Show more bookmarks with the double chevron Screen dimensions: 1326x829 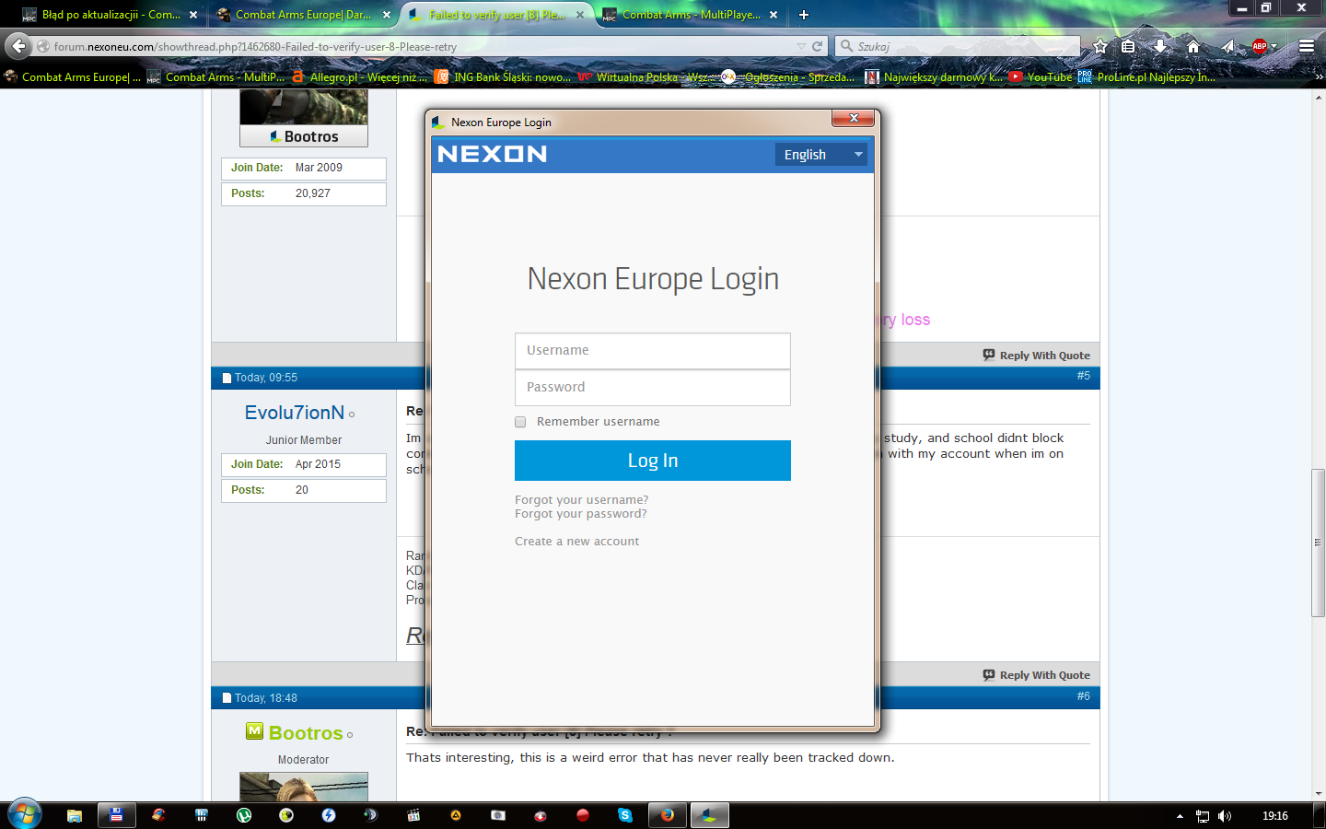[1319, 77]
